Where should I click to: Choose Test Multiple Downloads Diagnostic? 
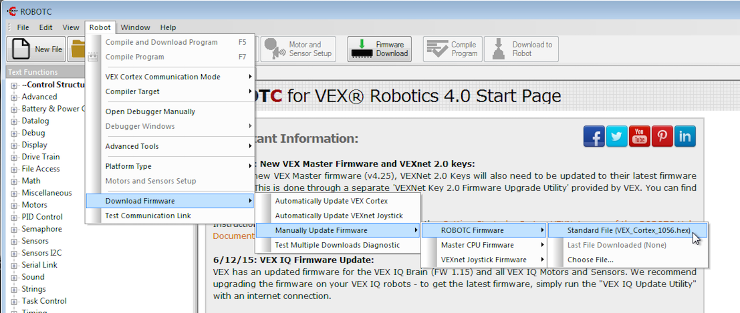tap(338, 245)
